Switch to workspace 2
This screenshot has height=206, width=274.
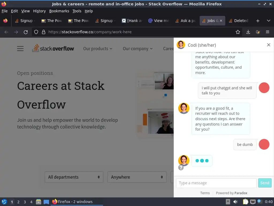coord(18,202)
